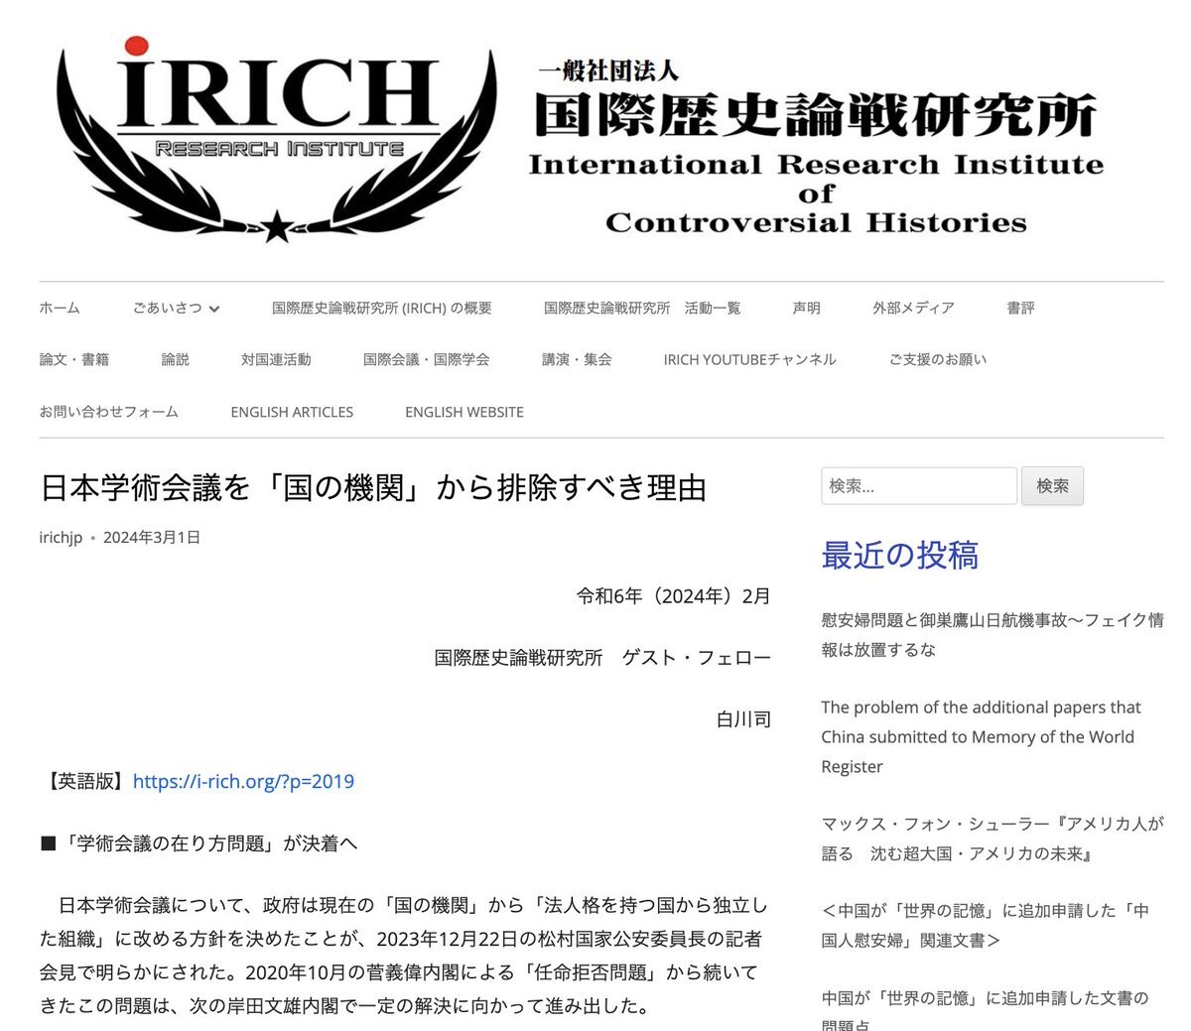Click the post date 2024年3月1日

pos(152,537)
